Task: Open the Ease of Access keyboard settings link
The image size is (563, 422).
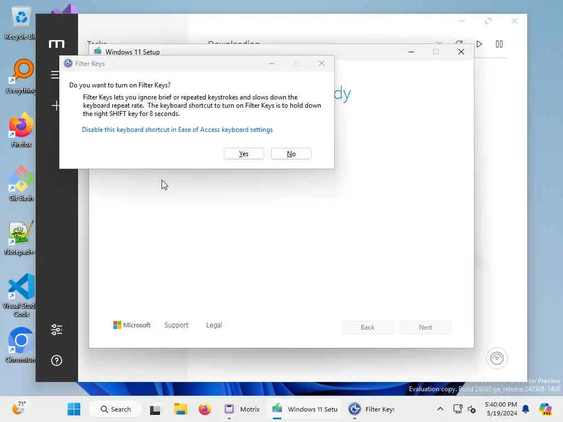Action: (177, 130)
